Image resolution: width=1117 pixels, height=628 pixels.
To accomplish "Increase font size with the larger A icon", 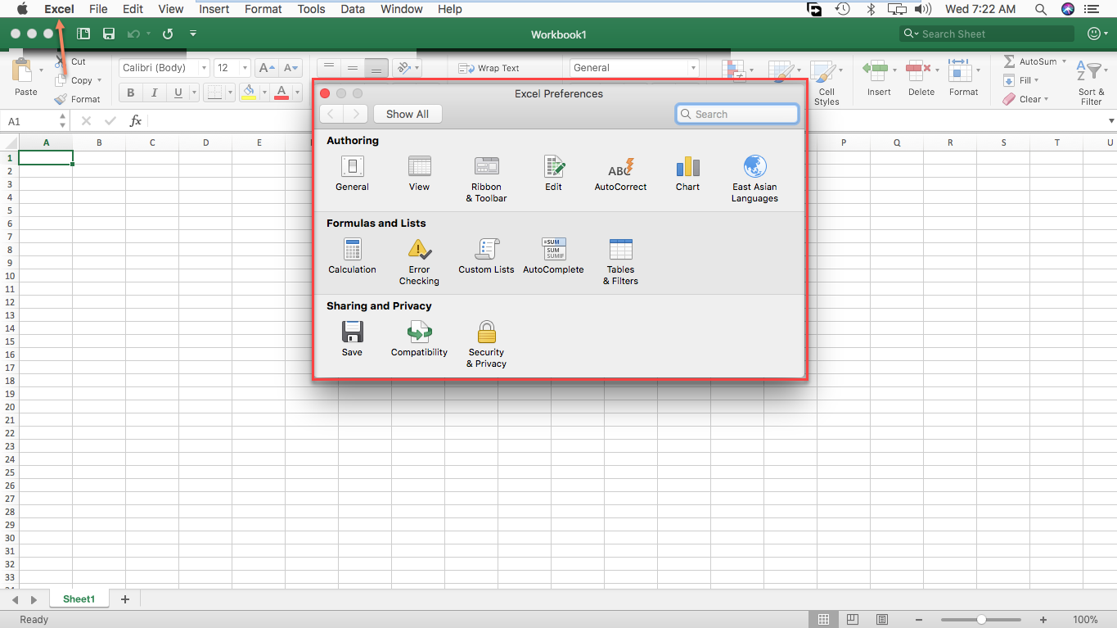I will point(267,68).
